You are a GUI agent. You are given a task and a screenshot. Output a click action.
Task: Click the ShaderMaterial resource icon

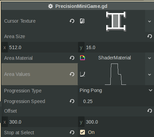pyautogui.click(x=82, y=58)
